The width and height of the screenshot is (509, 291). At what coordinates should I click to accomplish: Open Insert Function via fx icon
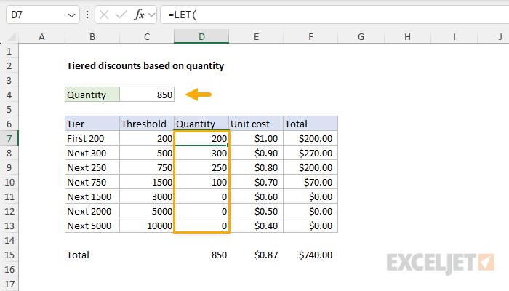(x=139, y=15)
